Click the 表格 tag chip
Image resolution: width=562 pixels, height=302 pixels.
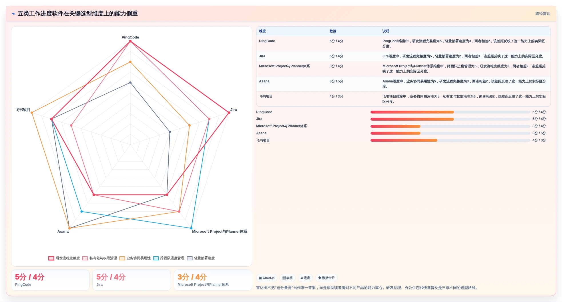288,278
